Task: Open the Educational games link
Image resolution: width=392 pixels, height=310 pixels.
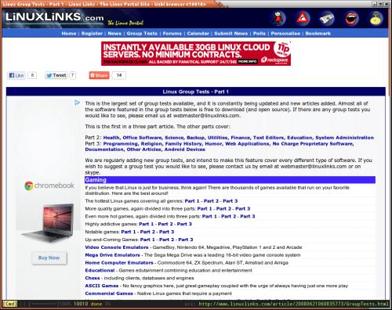Action: [x=100, y=270]
